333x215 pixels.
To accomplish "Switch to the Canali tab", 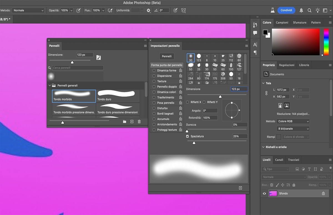I will point(279,160).
